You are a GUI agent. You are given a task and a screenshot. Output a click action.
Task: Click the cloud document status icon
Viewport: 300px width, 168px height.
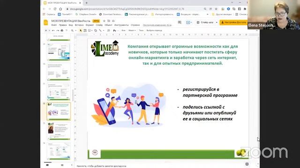pos(113,21)
